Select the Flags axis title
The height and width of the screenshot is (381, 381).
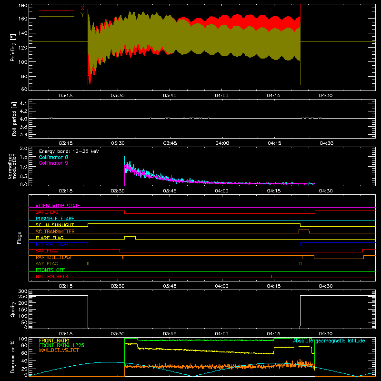point(19,238)
